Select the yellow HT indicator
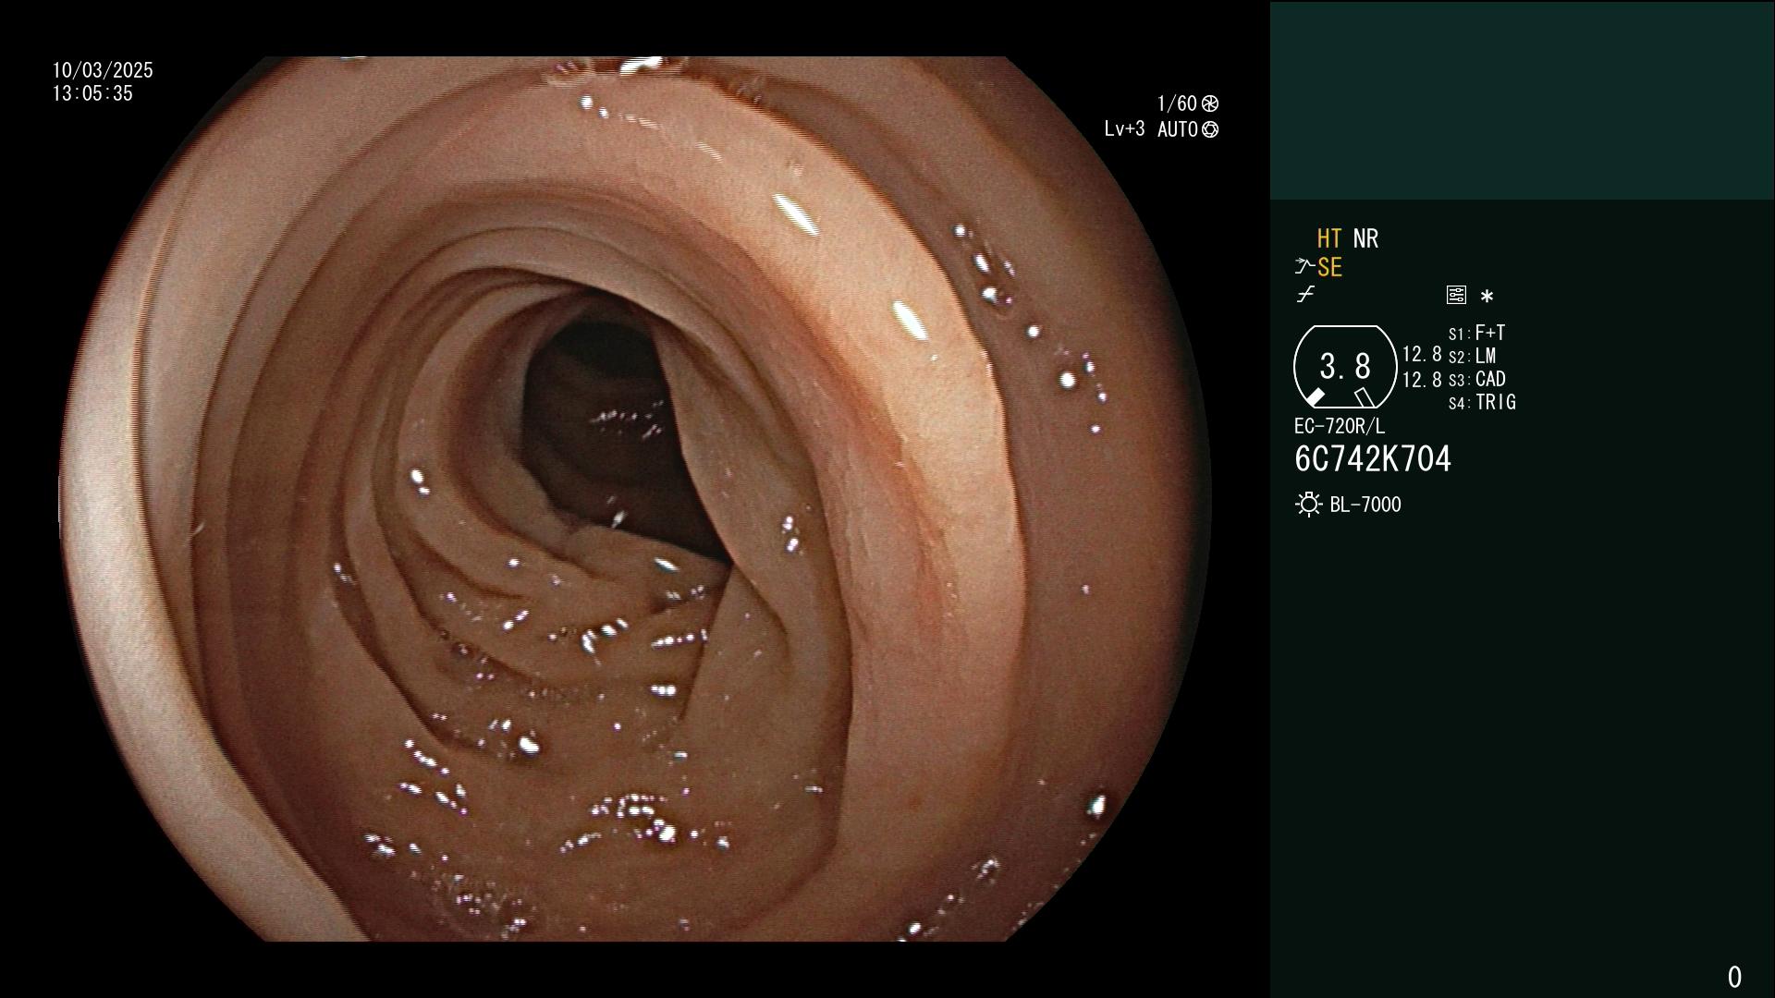 pos(1329,238)
